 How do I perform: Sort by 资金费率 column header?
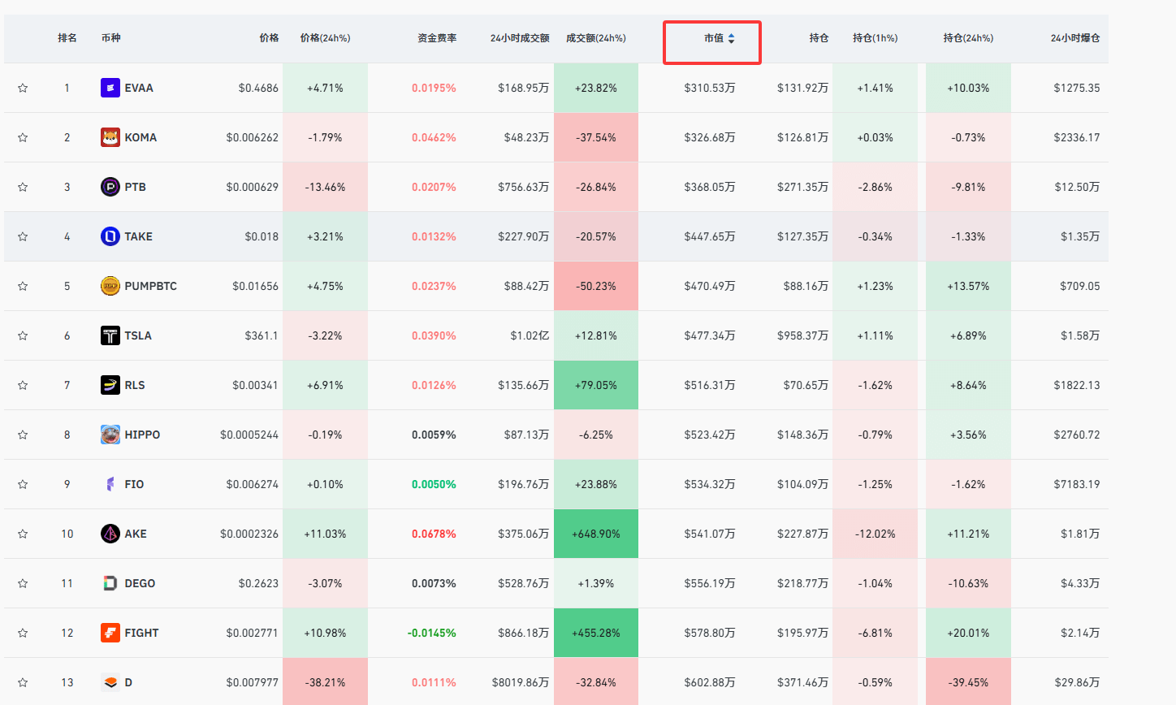pyautogui.click(x=437, y=38)
